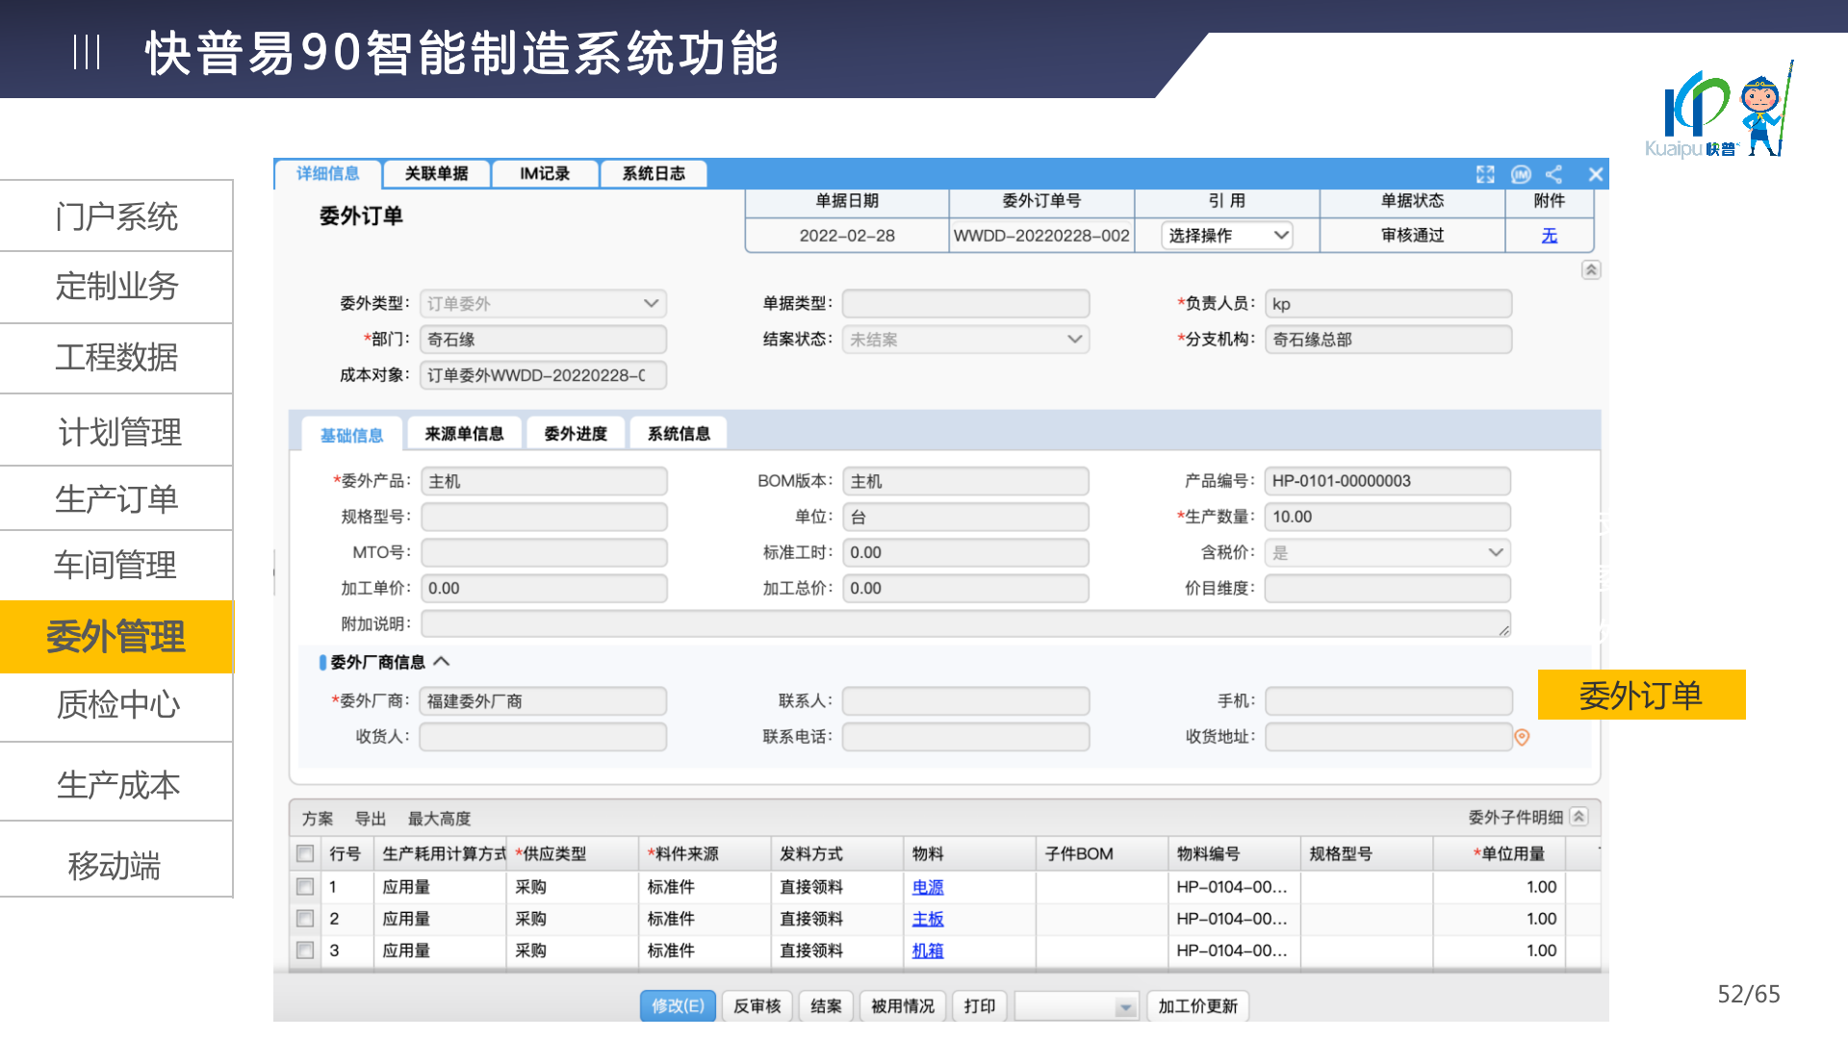
Task: Close the 委外订单 window
Action: [1596, 174]
